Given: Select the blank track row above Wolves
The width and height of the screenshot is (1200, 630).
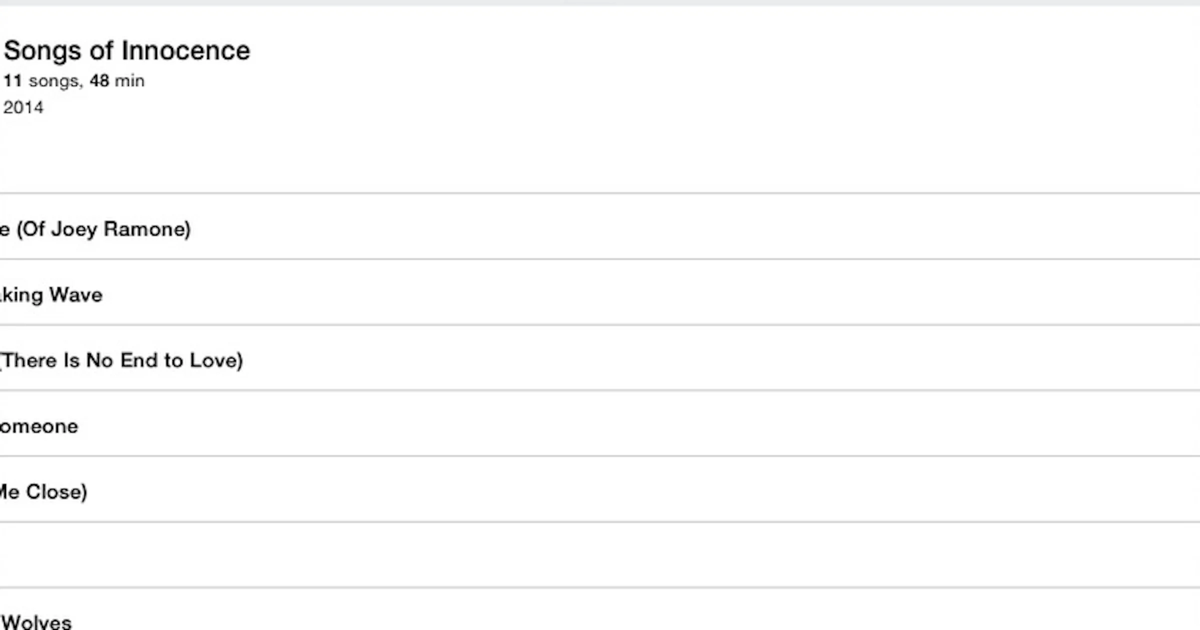Looking at the screenshot, I should coord(600,555).
